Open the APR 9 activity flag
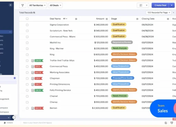Screen dimensions: 176x127 [x=39, y=66]
